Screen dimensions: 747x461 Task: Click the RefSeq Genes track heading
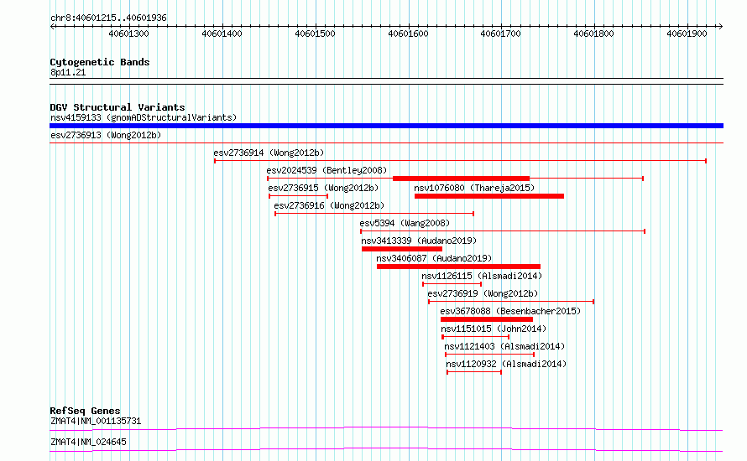[85, 411]
